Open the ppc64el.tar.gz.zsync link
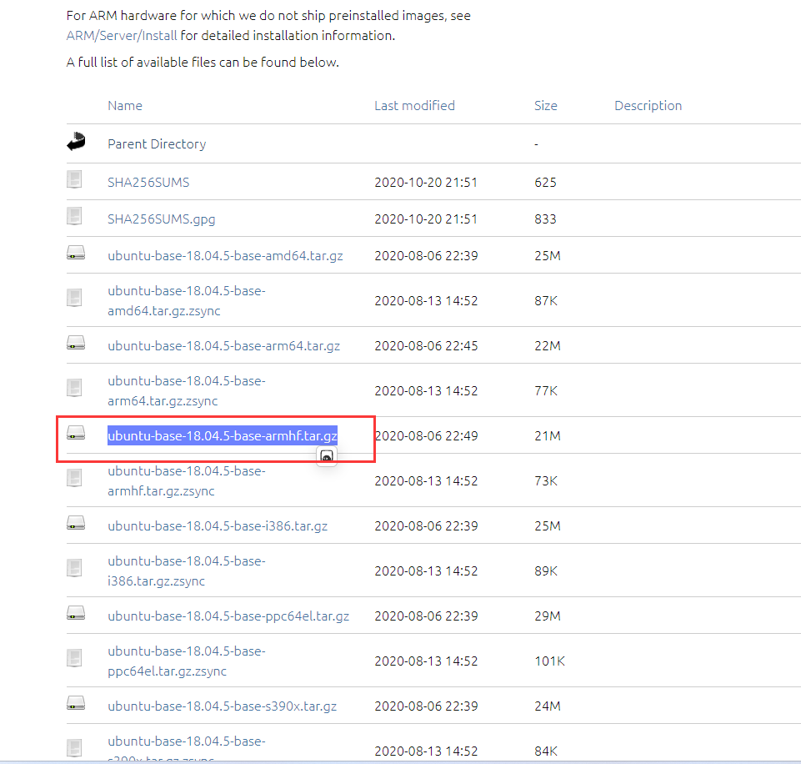Image resolution: width=801 pixels, height=764 pixels. pyautogui.click(x=187, y=661)
